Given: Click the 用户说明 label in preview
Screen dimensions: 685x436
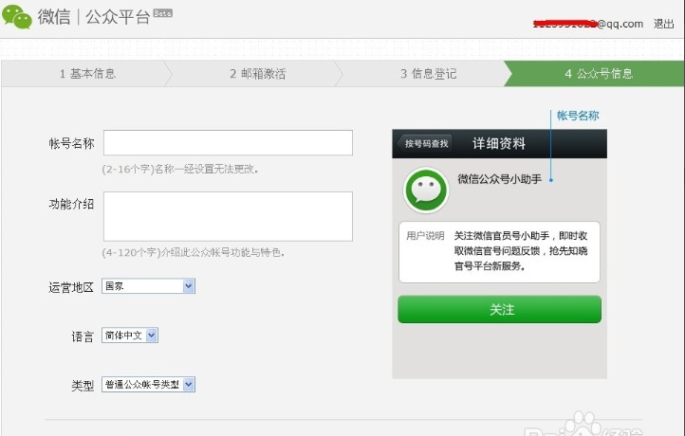Looking at the screenshot, I should coord(425,236).
